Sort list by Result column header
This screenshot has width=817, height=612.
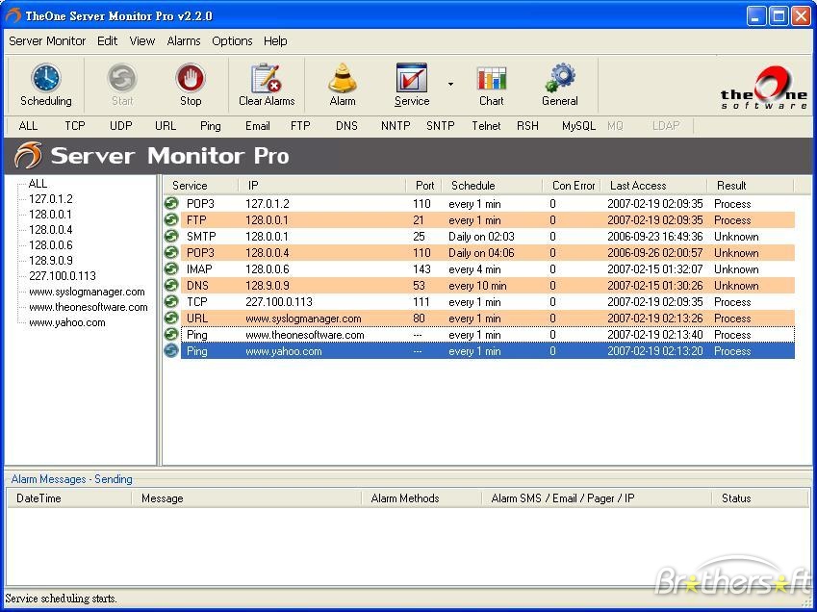[750, 186]
